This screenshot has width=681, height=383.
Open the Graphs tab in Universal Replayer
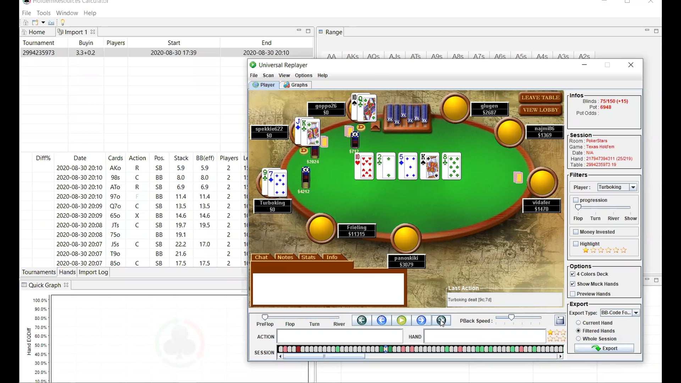point(295,85)
